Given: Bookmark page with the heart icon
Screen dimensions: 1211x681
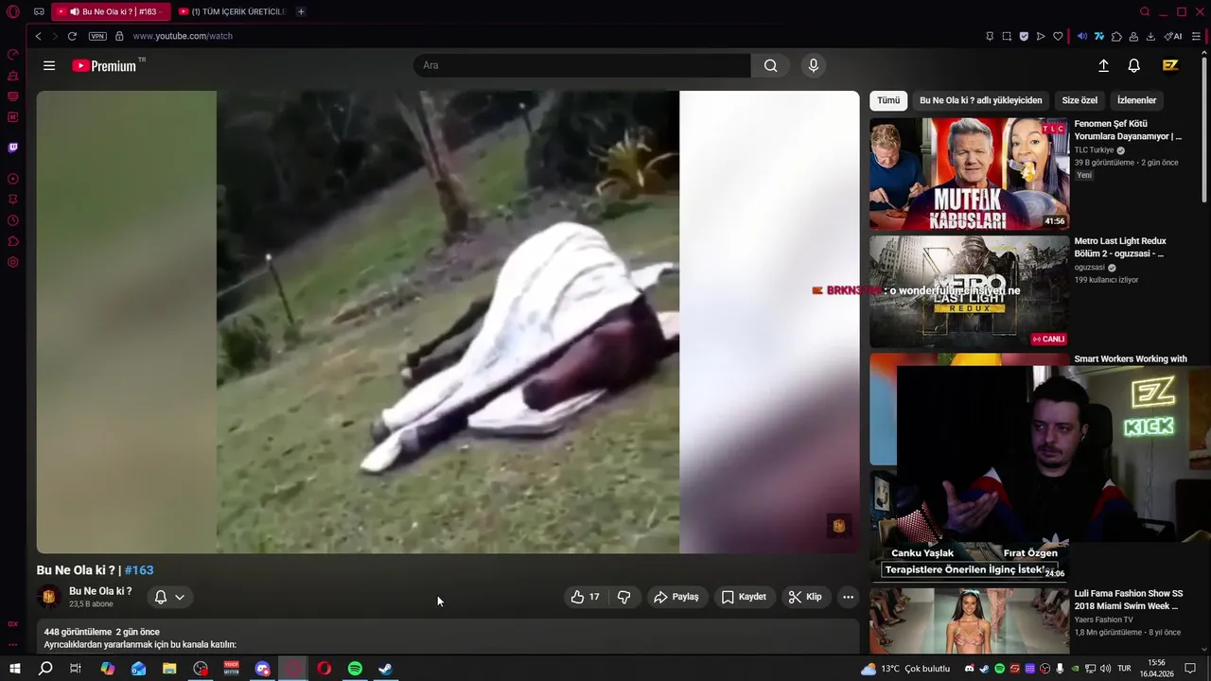Looking at the screenshot, I should pos(1058,36).
